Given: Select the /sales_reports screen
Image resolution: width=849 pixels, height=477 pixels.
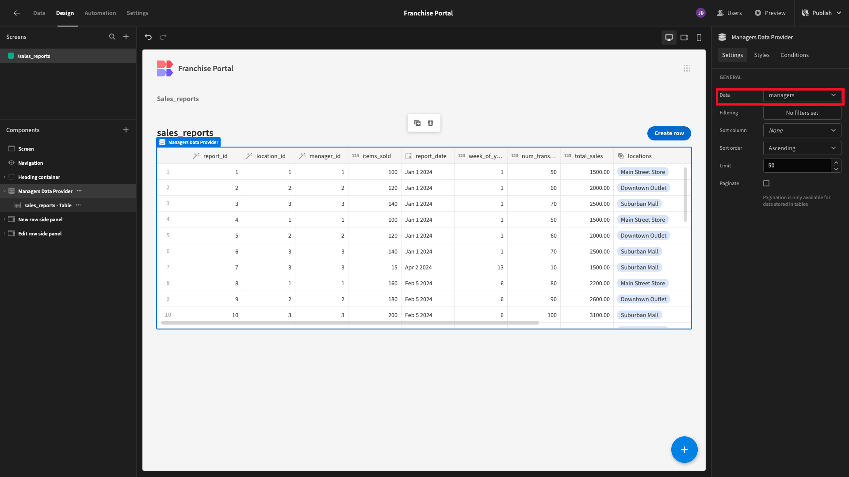Looking at the screenshot, I should coord(68,56).
